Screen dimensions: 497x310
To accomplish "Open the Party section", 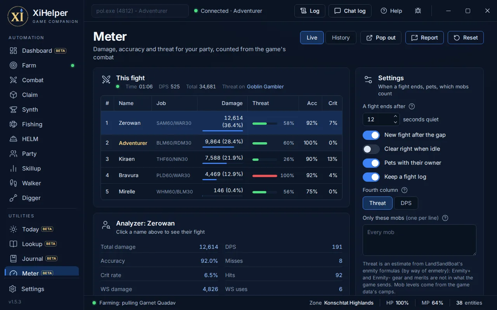I will (x=42, y=154).
